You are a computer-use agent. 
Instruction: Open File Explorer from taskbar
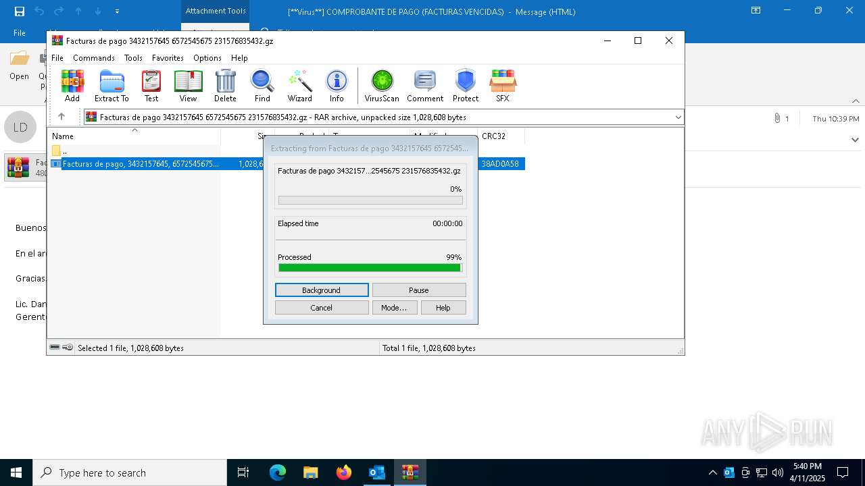click(310, 473)
